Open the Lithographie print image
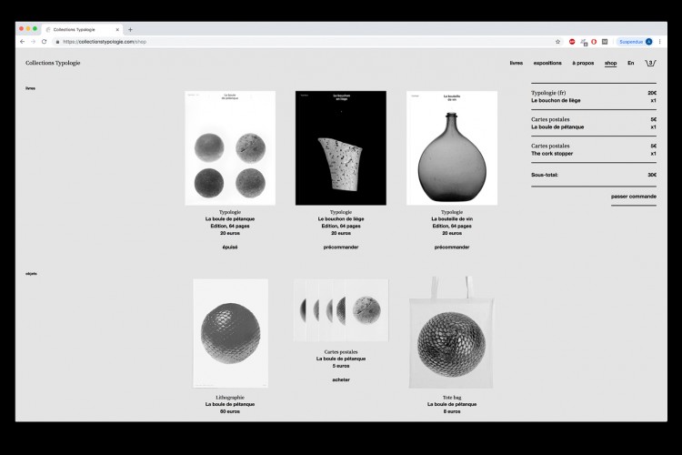 click(x=231, y=334)
